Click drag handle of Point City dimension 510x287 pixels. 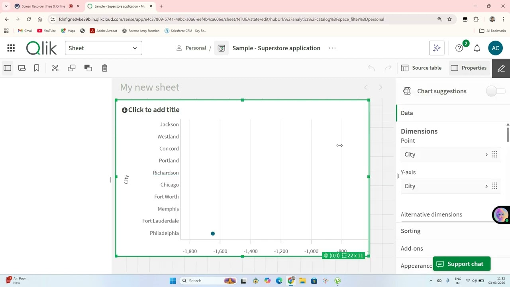point(494,155)
